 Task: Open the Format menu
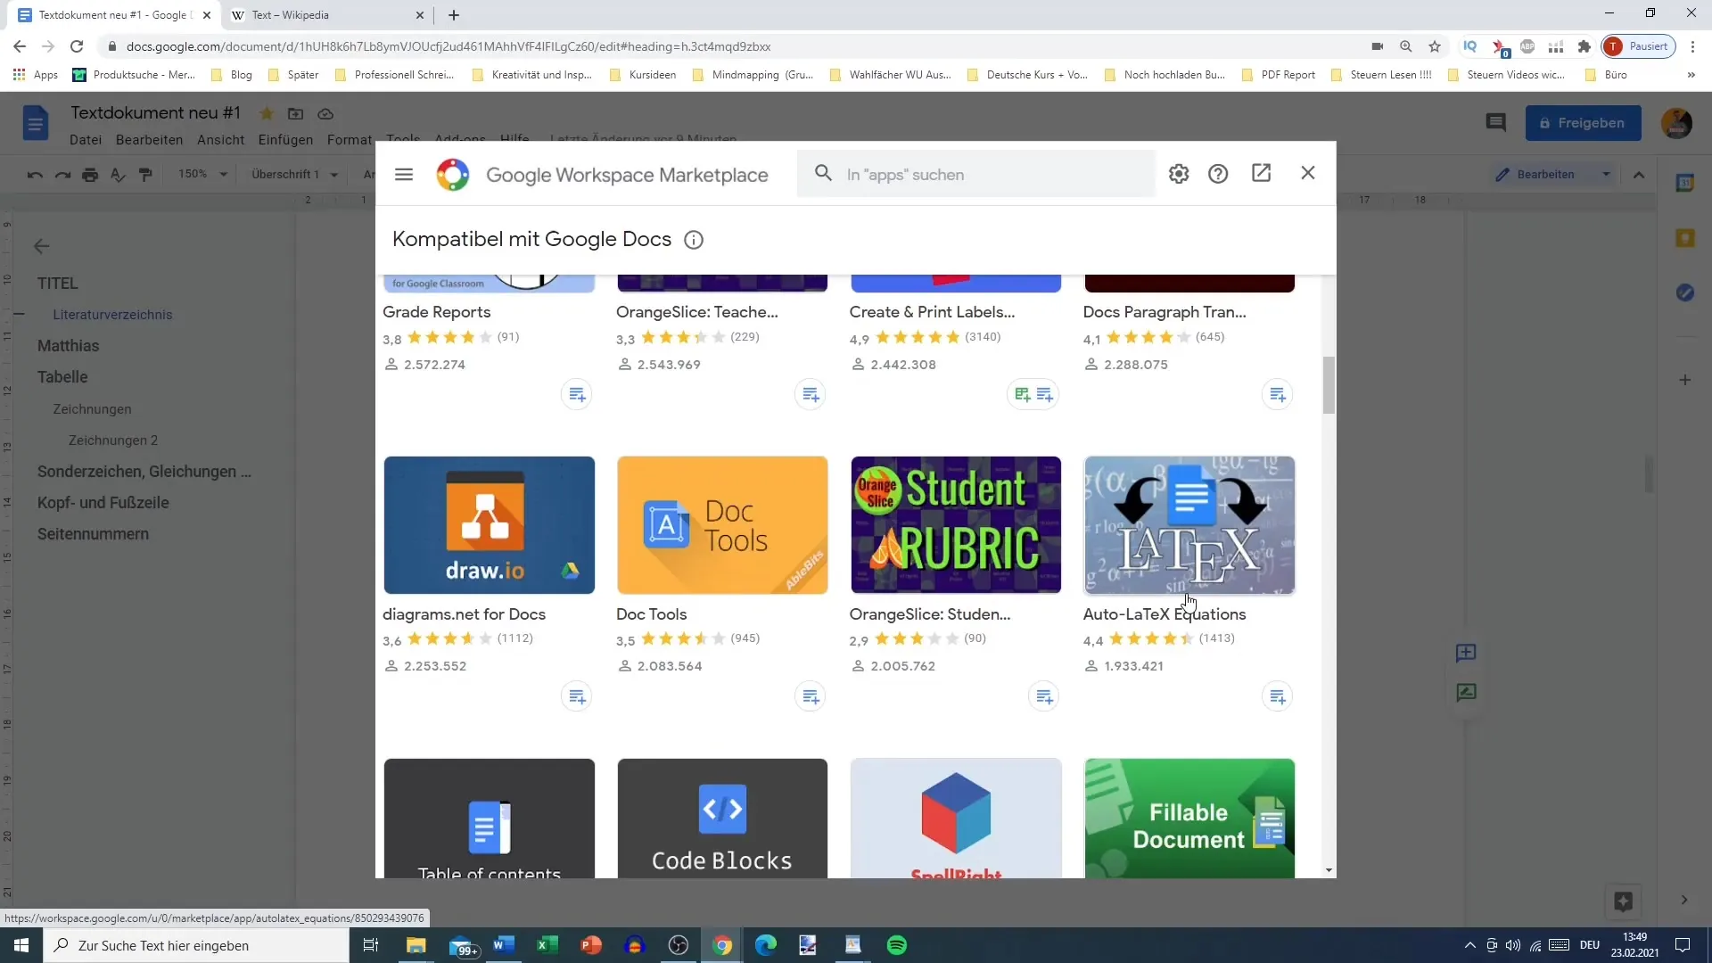(349, 140)
